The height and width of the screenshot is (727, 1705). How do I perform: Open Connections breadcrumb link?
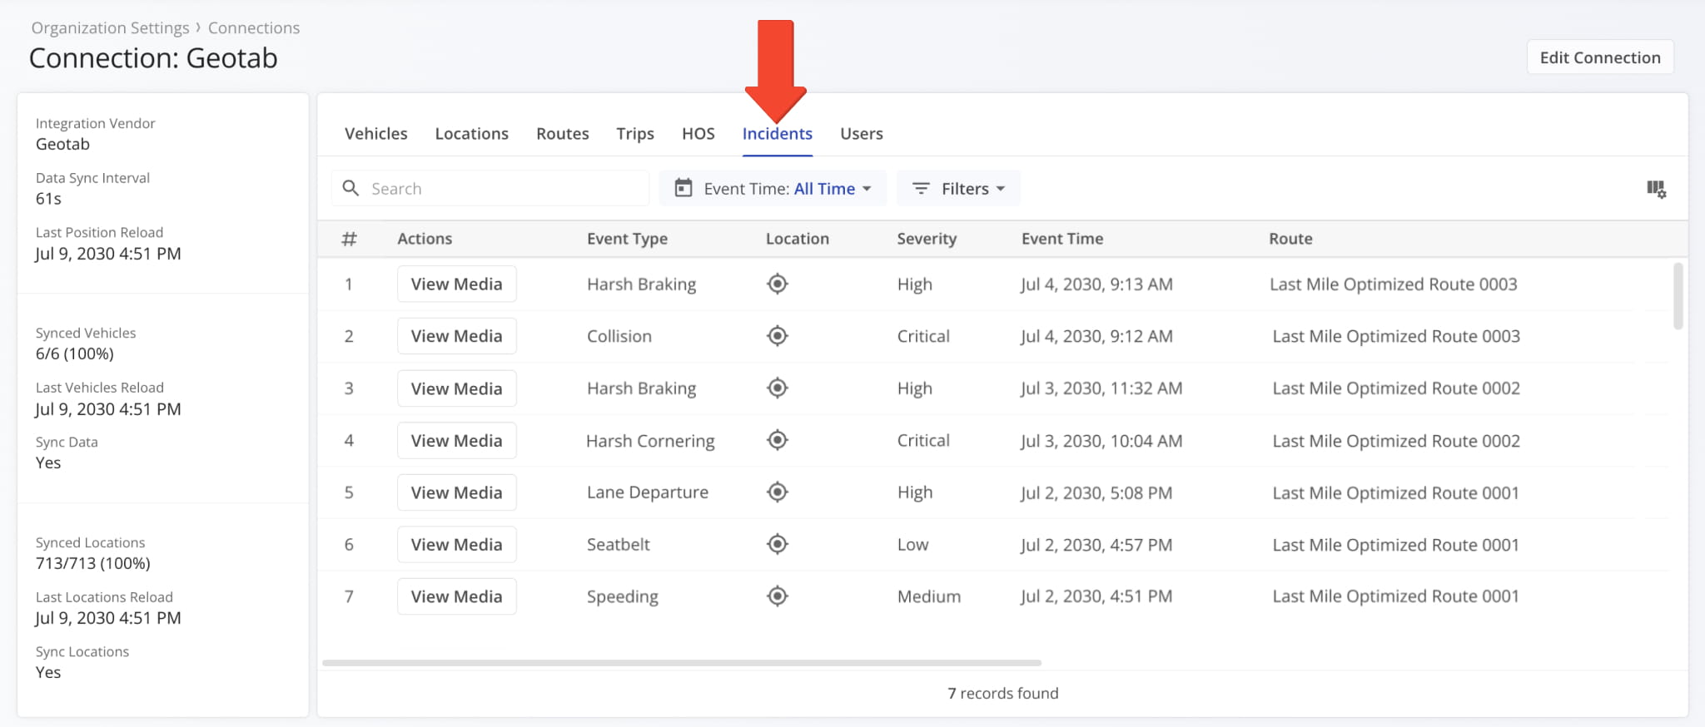(254, 27)
